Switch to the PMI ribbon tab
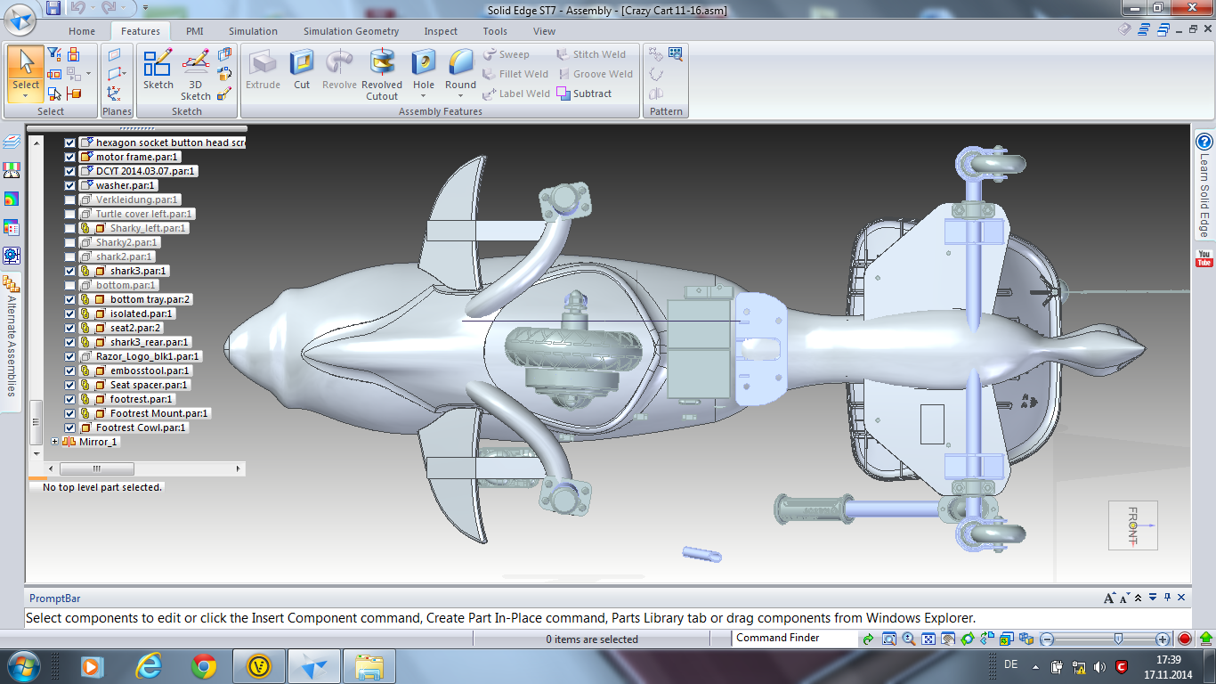The image size is (1216, 684). [x=194, y=31]
